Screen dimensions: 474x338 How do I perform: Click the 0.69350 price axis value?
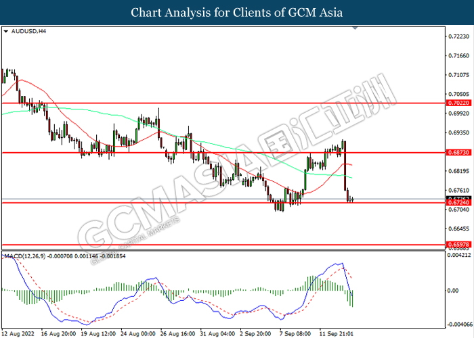coord(459,132)
